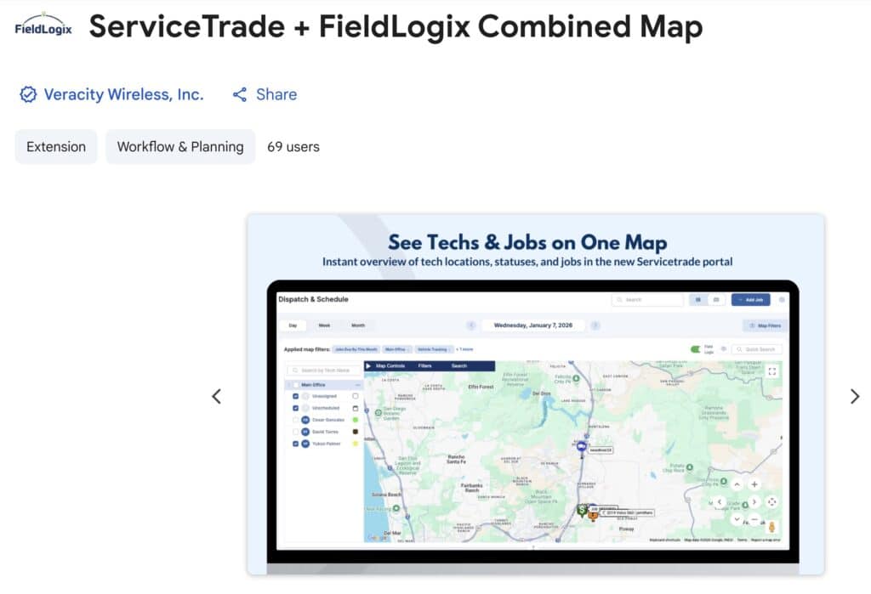Image resolution: width=871 pixels, height=594 pixels.
Task: Click the Add Job button
Action: pyautogui.click(x=750, y=300)
